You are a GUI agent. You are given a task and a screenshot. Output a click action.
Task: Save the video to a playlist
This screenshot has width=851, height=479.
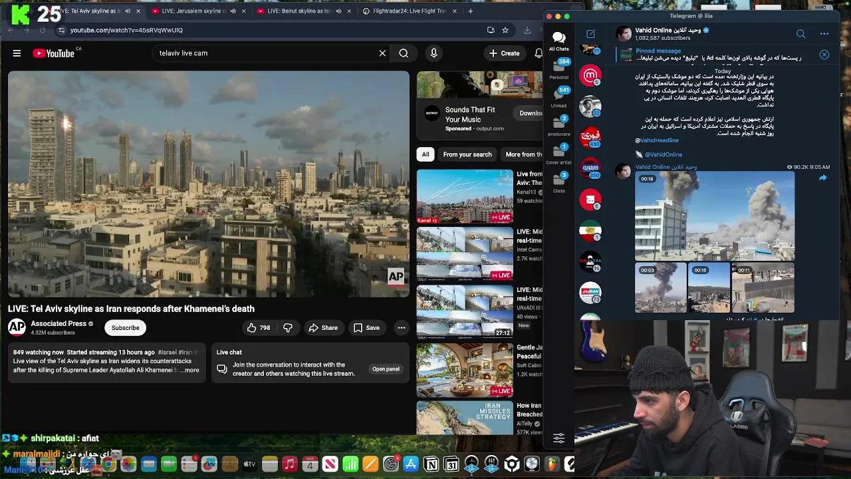point(366,327)
